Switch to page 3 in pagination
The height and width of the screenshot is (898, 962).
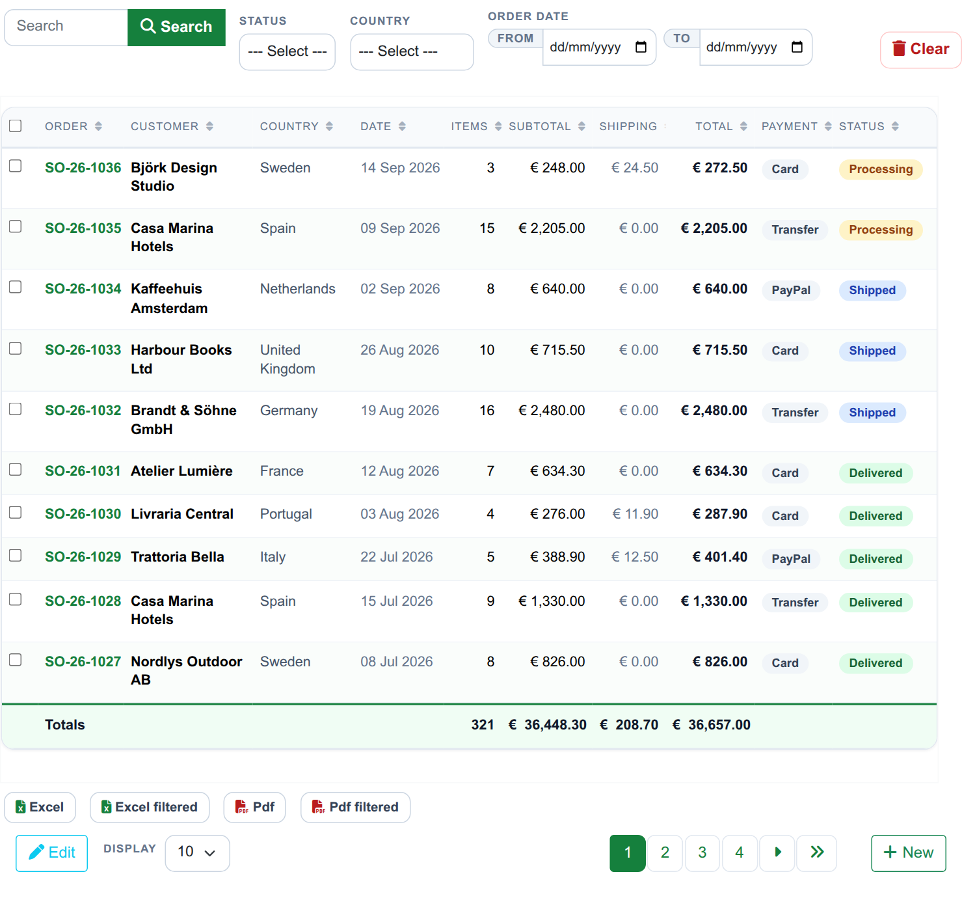[702, 852]
